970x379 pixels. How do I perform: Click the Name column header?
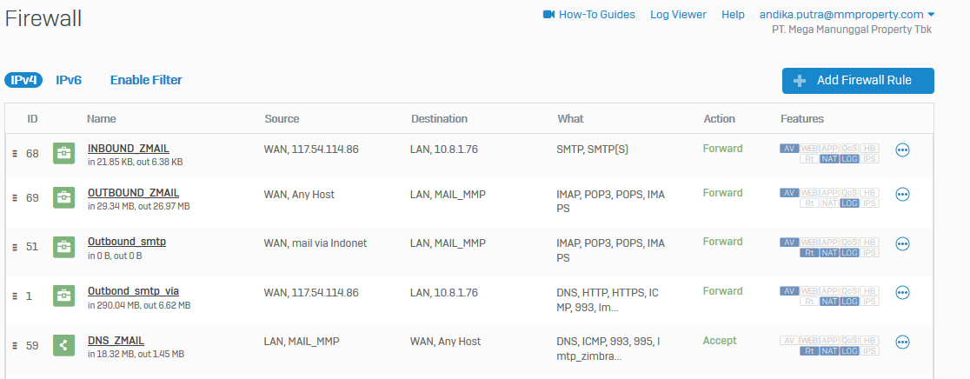(101, 119)
